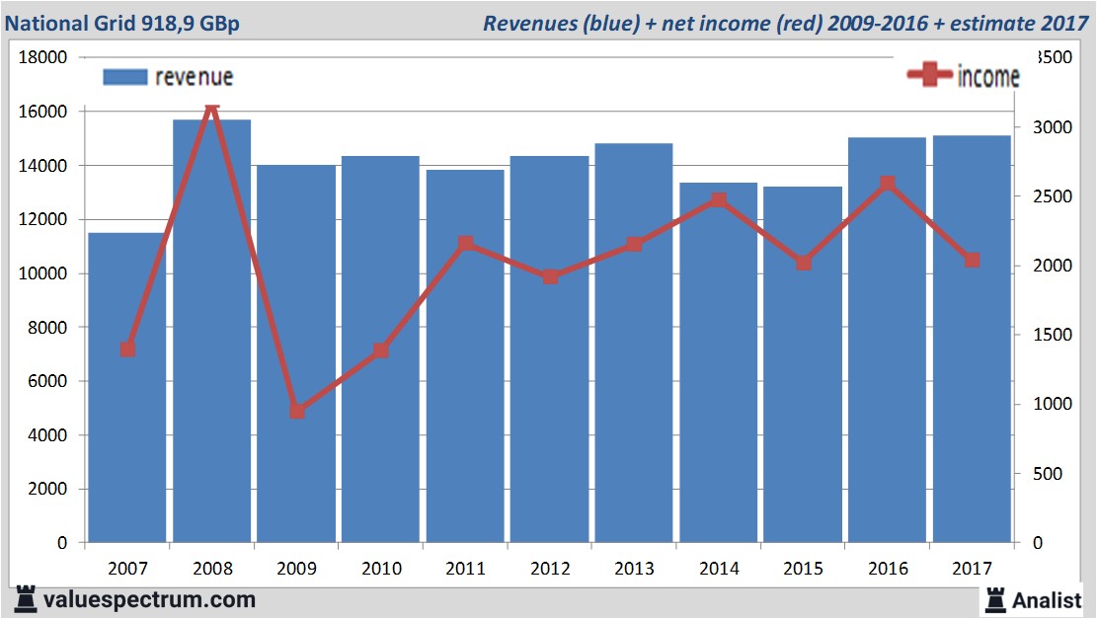Click the 16000 left-axis label
Image resolution: width=1097 pixels, height=619 pixels.
click(x=42, y=112)
